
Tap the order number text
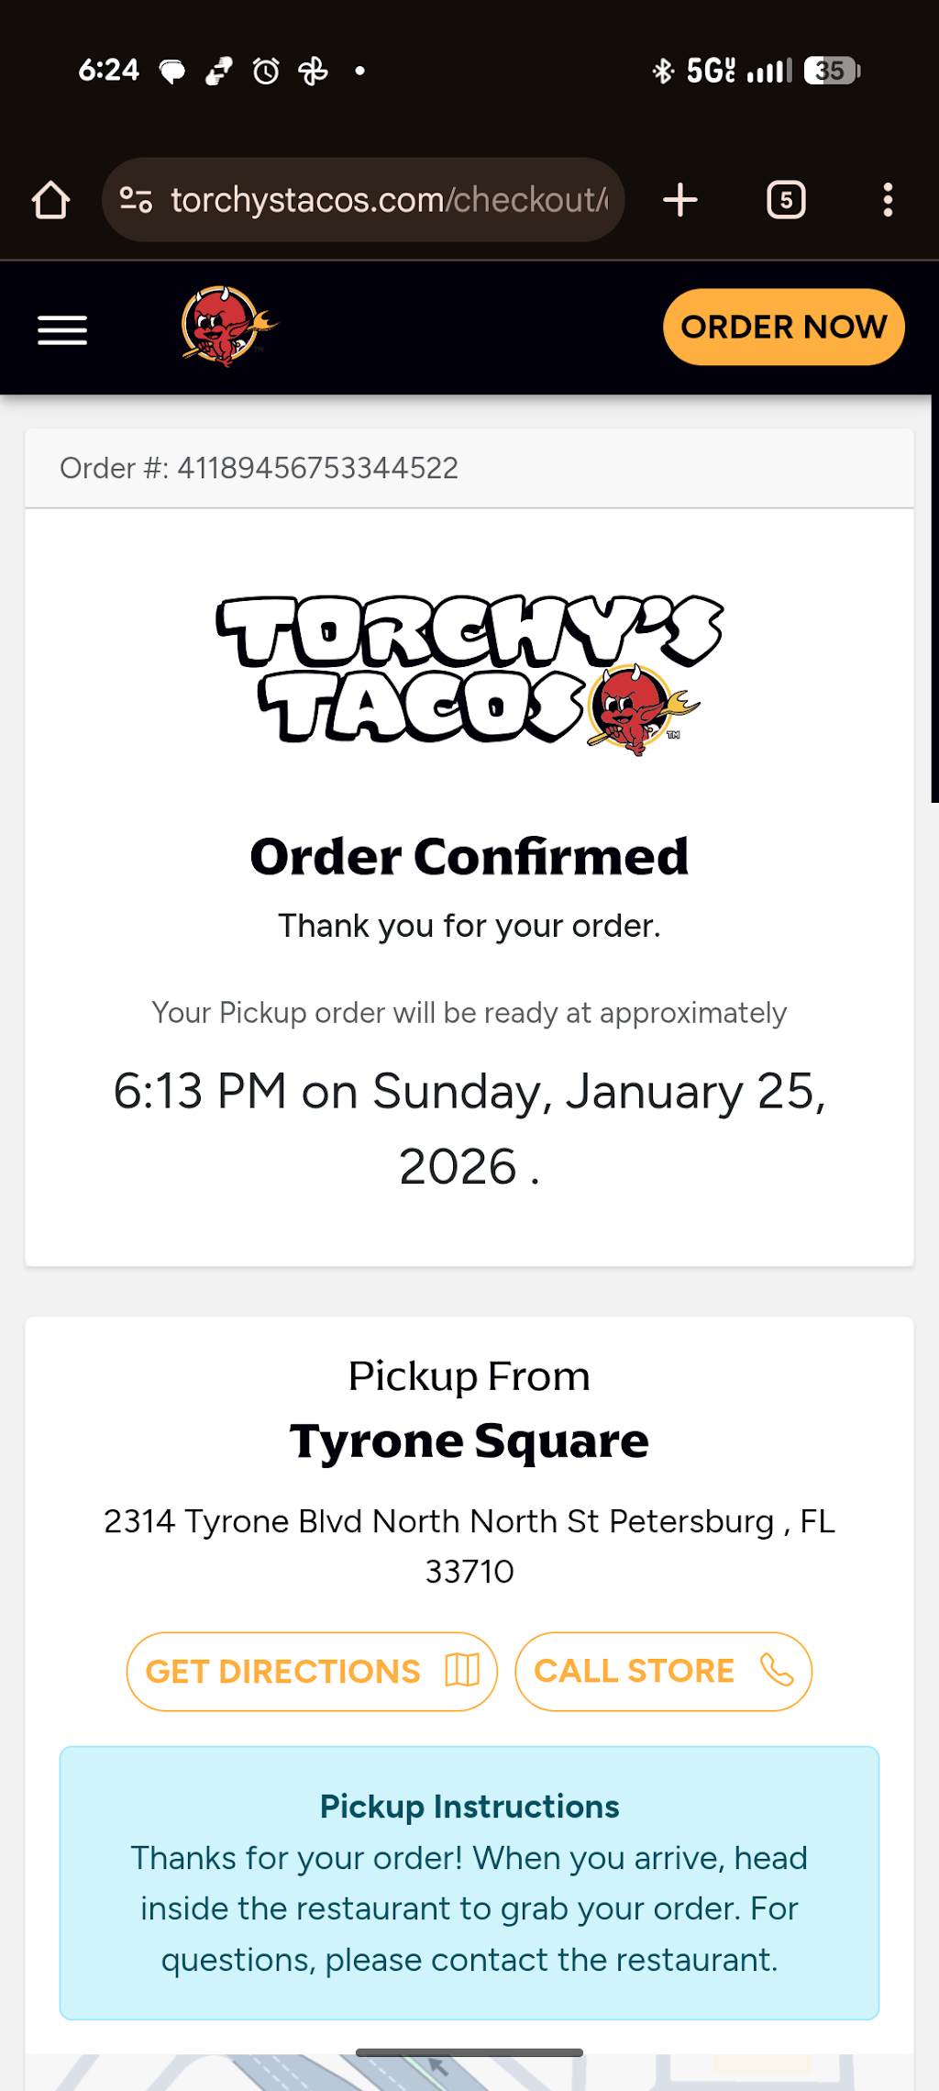259,468
